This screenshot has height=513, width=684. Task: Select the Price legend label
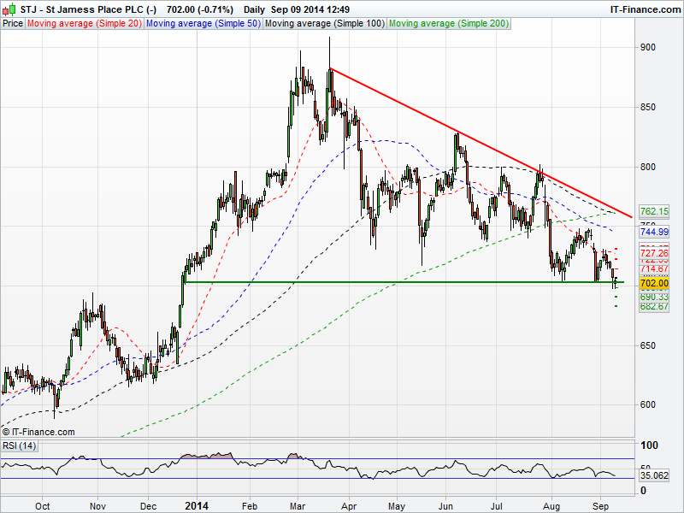13,24
